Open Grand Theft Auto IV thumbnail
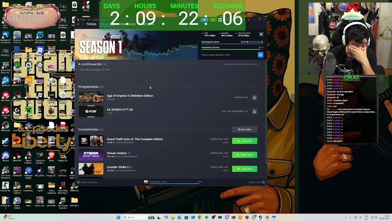Viewport: 392px width, 221px height. (x=91, y=141)
